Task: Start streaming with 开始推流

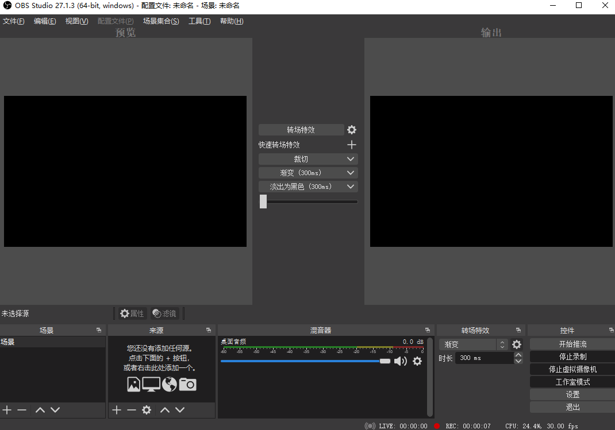Action: (572, 343)
